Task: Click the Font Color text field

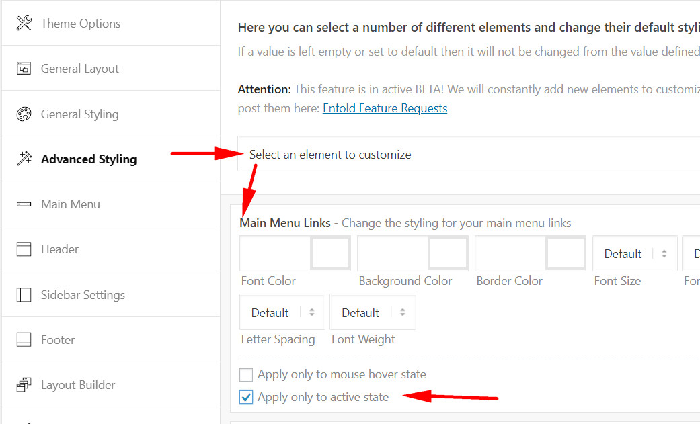Action: (x=275, y=253)
